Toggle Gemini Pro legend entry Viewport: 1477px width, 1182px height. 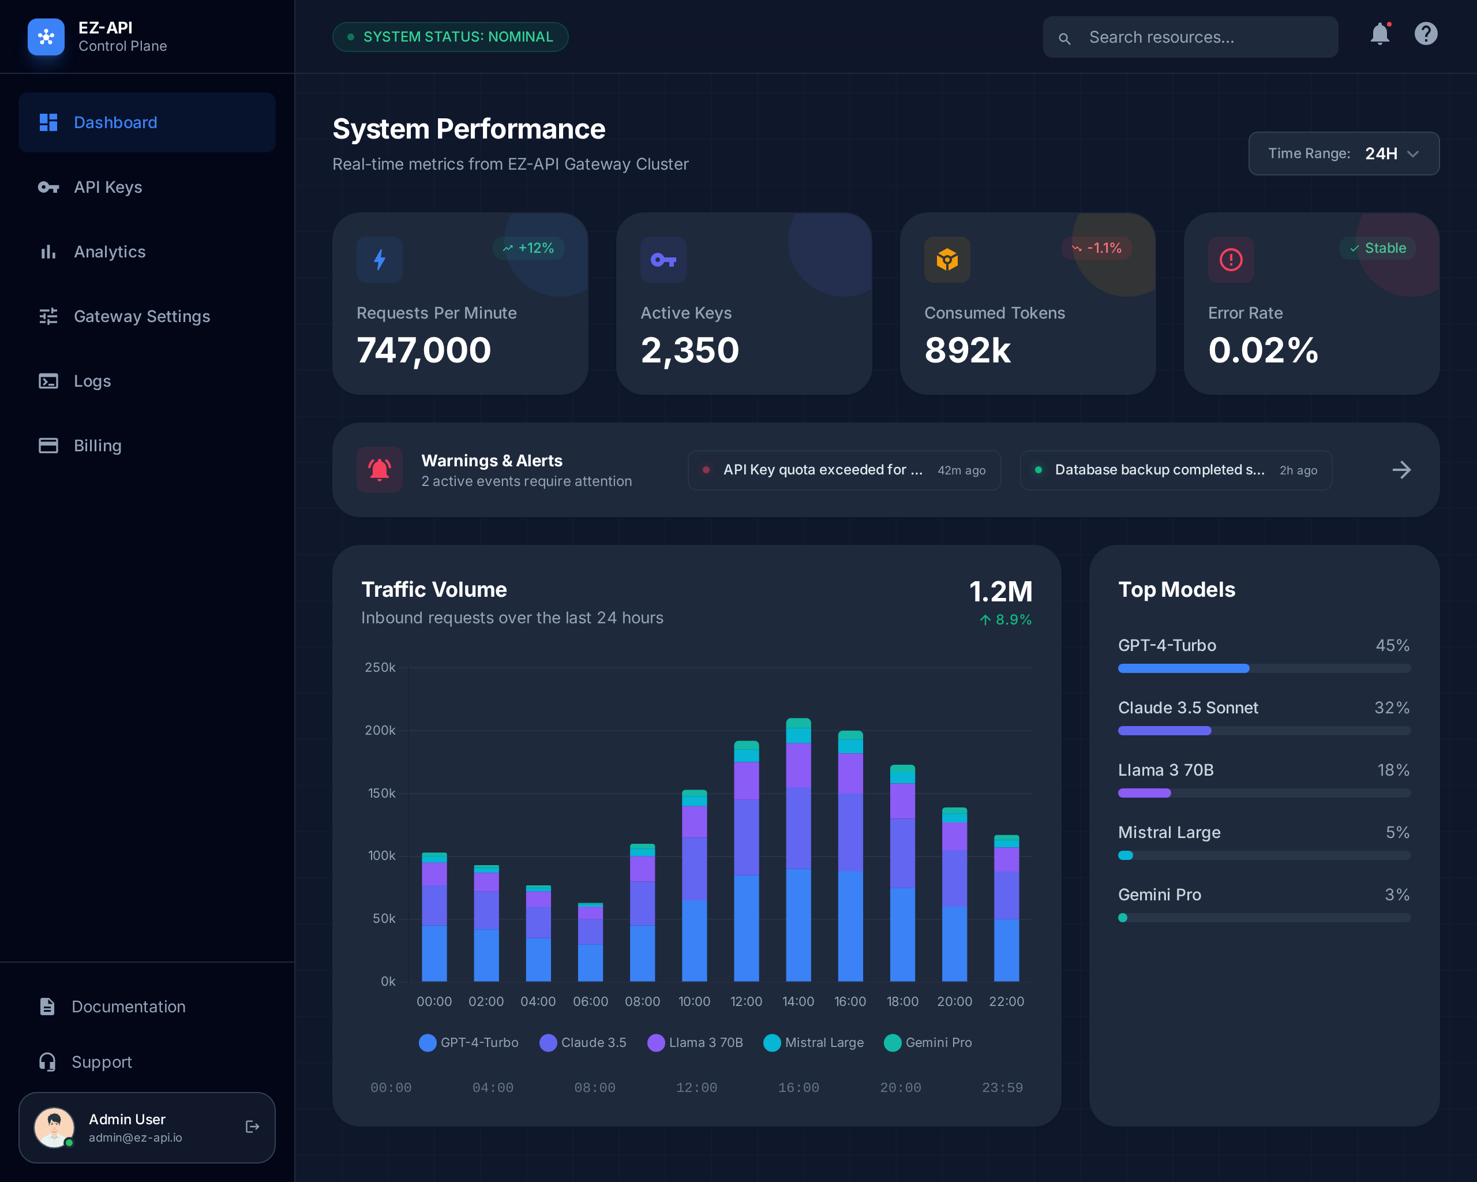(928, 1042)
